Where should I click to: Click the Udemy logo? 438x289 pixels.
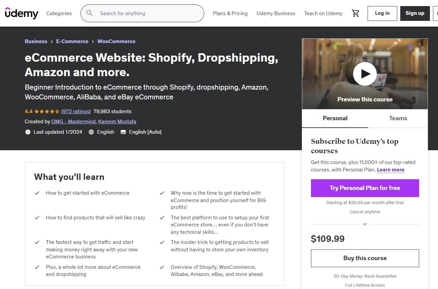coord(21,13)
